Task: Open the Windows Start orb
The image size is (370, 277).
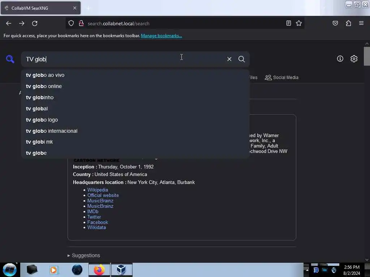Action: tap(9, 270)
